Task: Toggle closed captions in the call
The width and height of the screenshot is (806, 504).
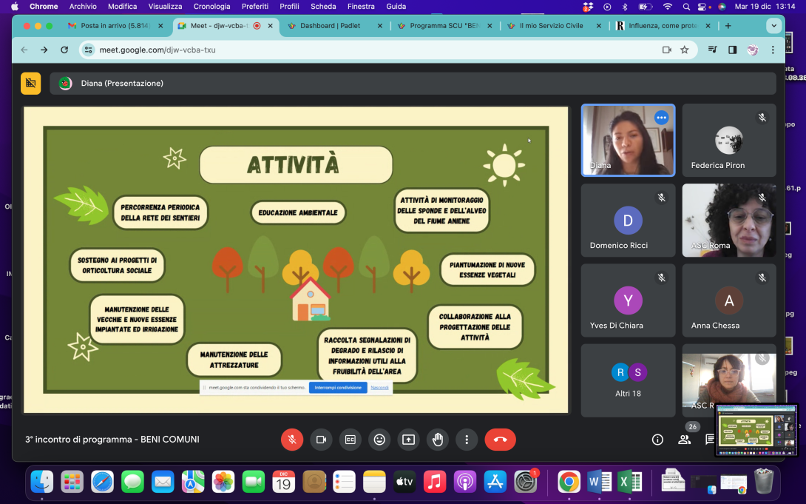Action: 350,440
